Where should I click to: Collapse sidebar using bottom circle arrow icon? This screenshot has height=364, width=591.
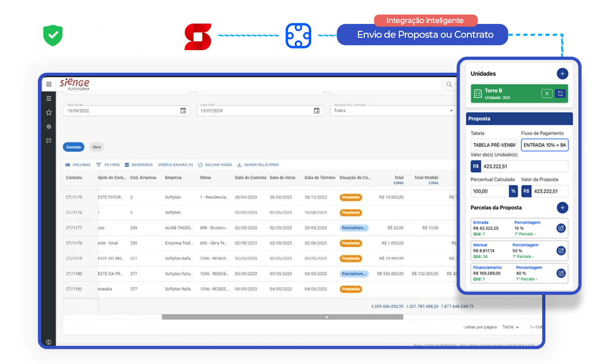pyautogui.click(x=49, y=342)
